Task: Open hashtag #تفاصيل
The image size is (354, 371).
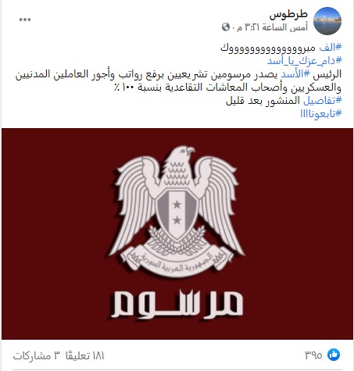Action: 322,101
